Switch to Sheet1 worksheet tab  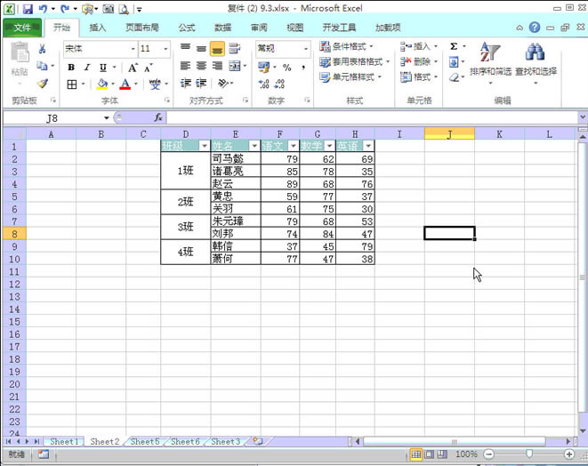coord(65,441)
